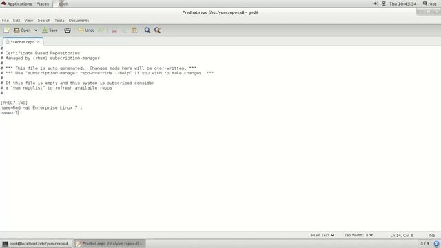Click the name=Red Hat Enterprise Linux 7.1 line
This screenshot has width=441, height=248.
click(x=41, y=107)
